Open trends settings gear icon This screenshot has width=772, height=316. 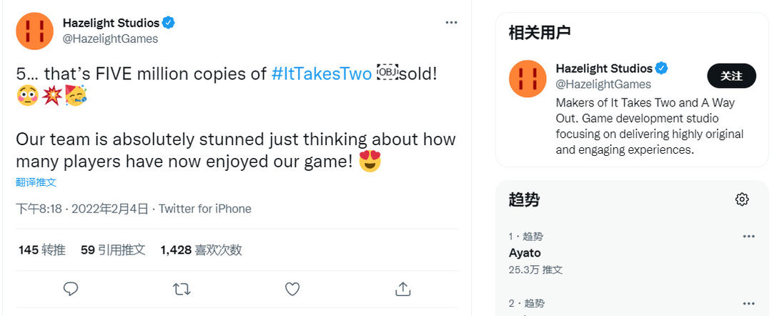pyautogui.click(x=742, y=199)
